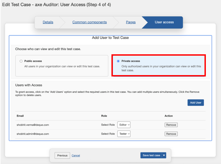Select the User access step
This screenshot has height=164, width=221.
(164, 22)
